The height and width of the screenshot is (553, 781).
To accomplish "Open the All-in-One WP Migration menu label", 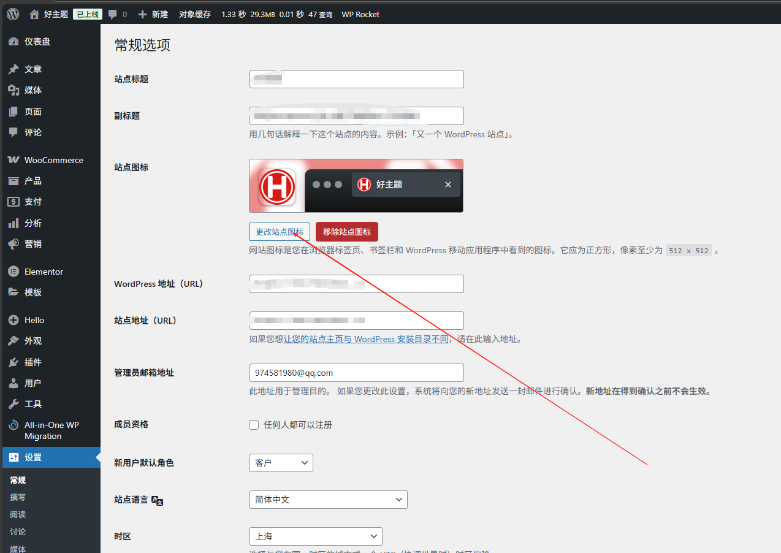I will click(51, 430).
